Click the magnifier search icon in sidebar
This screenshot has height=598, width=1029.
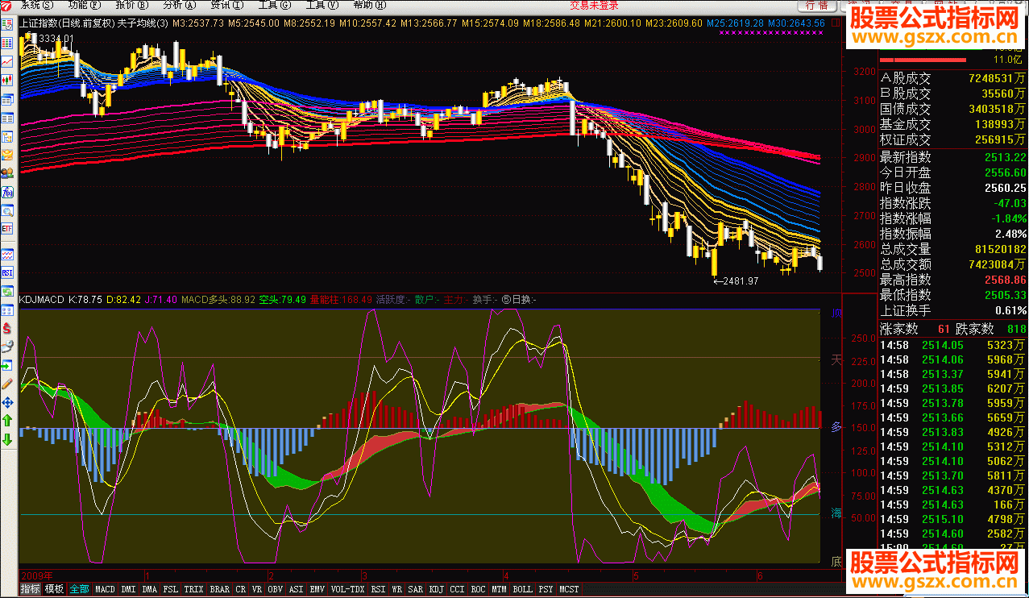pos(7,210)
